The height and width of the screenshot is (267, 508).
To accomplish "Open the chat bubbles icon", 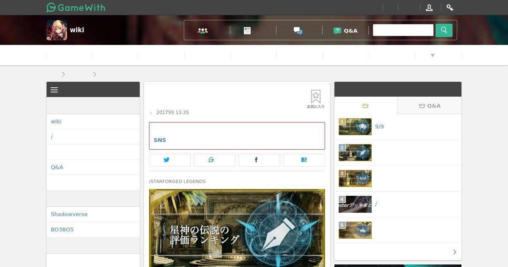I will pos(298,31).
